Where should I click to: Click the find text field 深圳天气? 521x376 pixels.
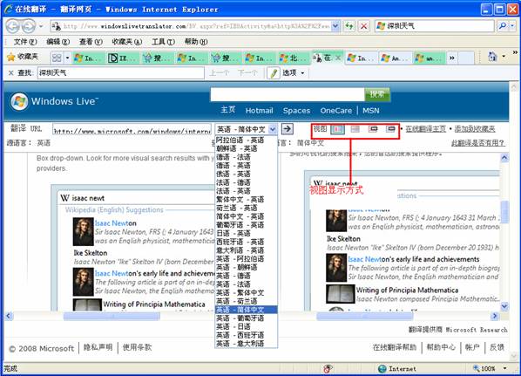(120, 73)
